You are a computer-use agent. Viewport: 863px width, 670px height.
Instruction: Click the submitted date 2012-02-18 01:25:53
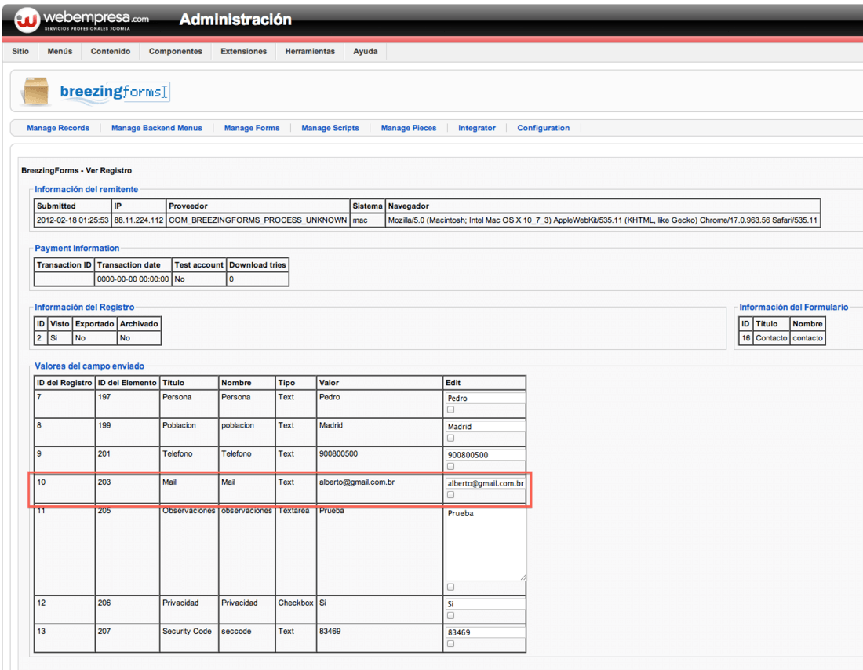(x=73, y=220)
